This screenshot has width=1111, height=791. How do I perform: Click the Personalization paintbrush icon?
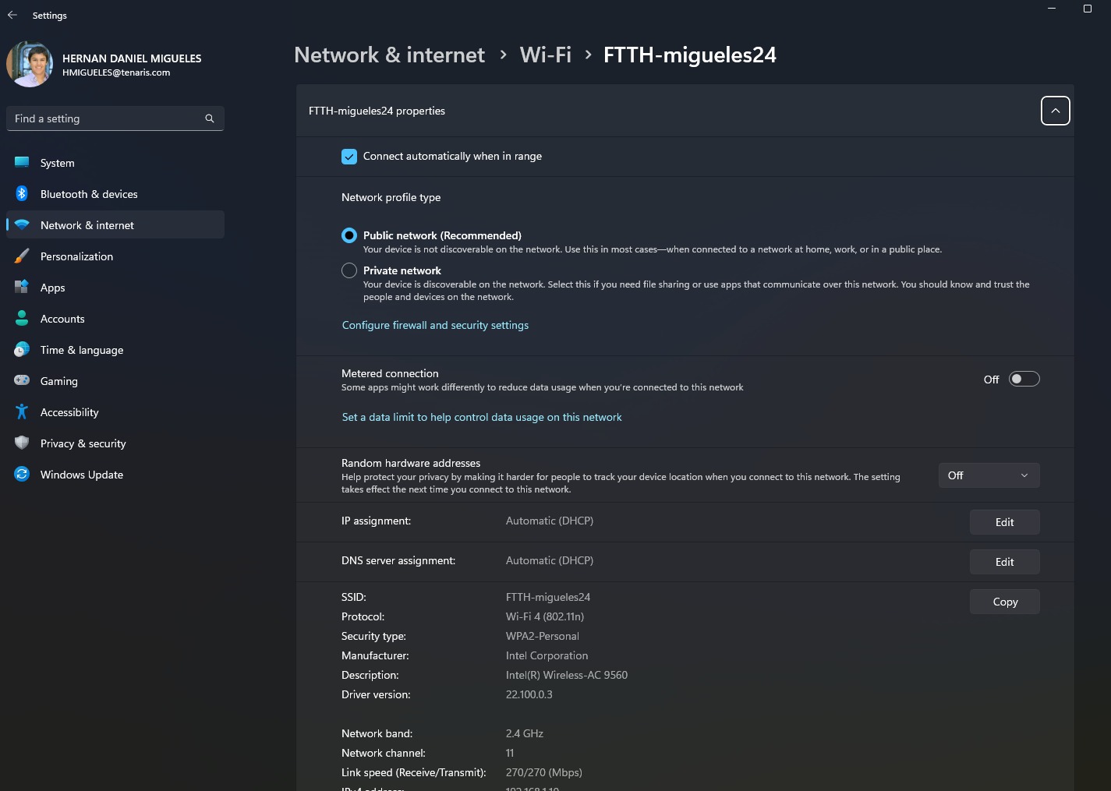(22, 256)
